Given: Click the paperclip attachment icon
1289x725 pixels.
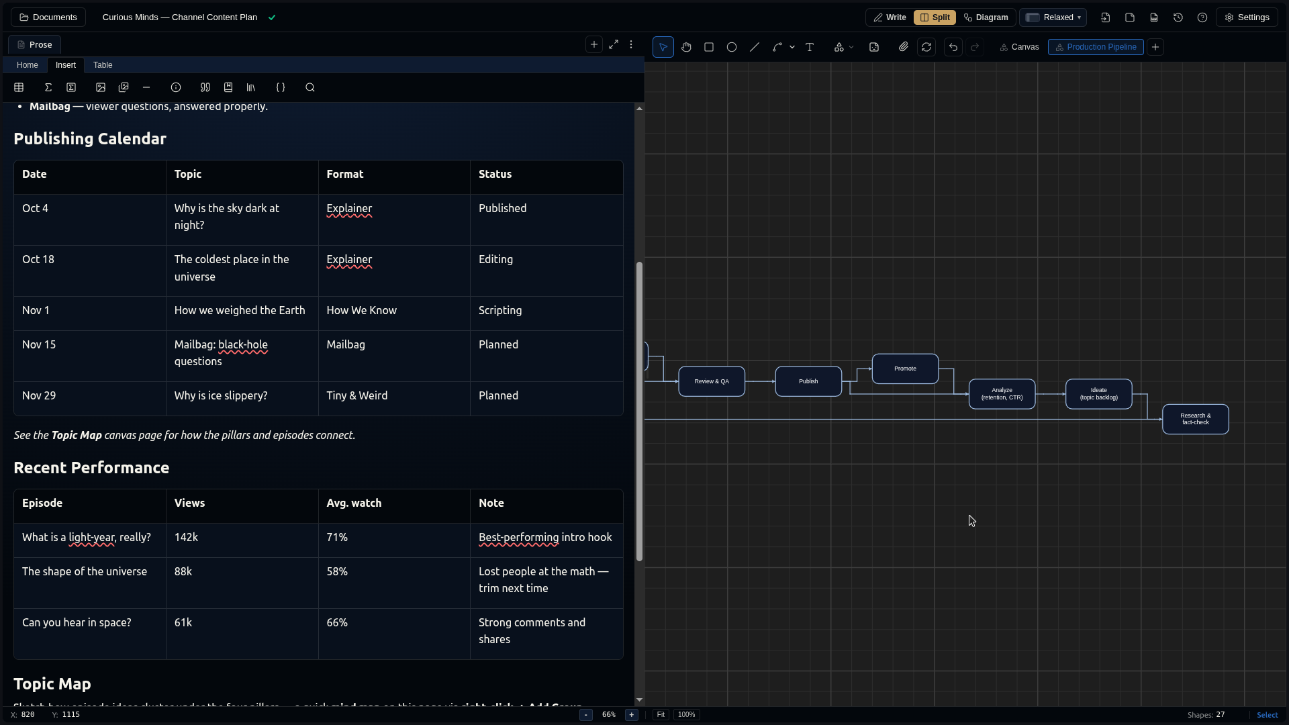Looking at the screenshot, I should 904,47.
